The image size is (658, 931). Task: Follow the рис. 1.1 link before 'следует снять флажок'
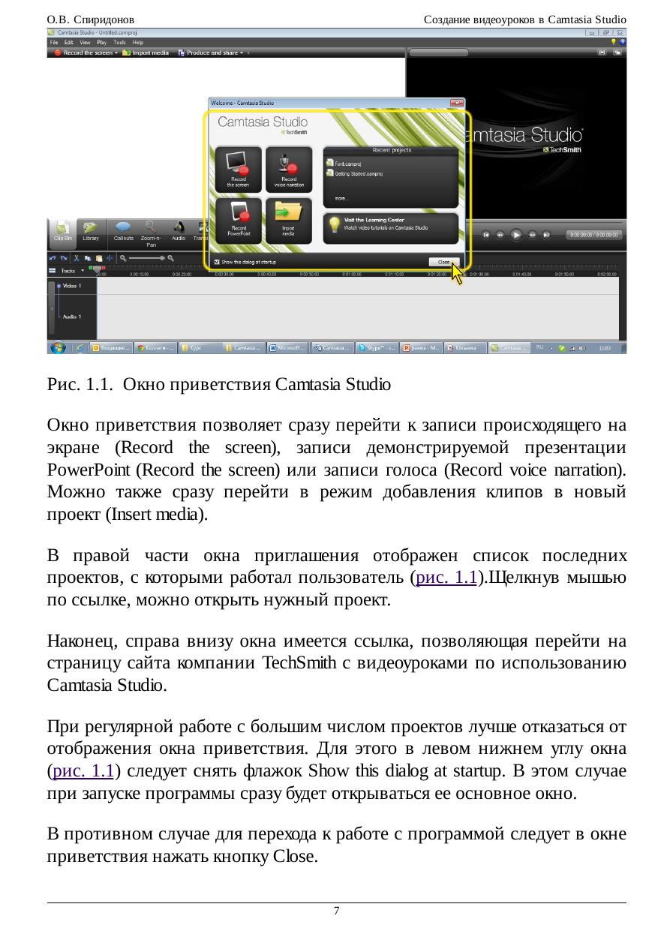click(83, 770)
